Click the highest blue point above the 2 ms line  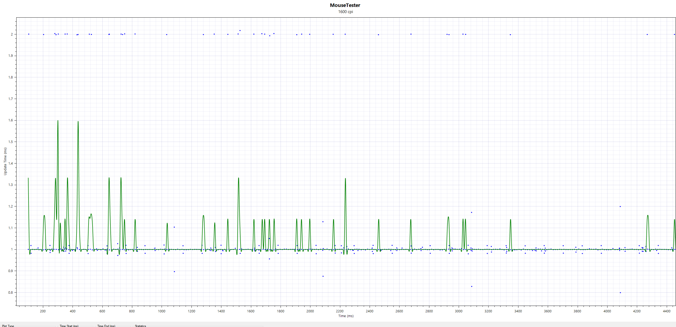[240, 30]
